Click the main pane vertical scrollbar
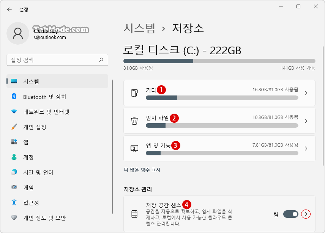The width and height of the screenshot is (325, 233). coord(323,106)
